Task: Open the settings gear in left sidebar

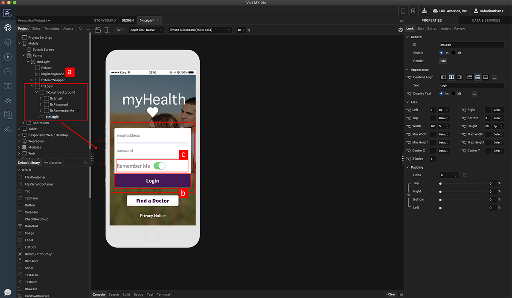Action: (x=8, y=42)
